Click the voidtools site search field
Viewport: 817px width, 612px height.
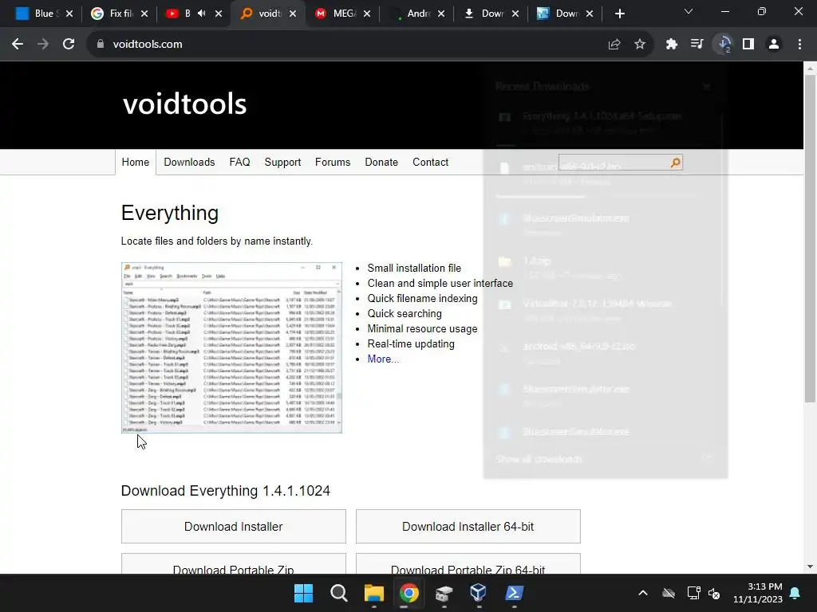coord(614,163)
